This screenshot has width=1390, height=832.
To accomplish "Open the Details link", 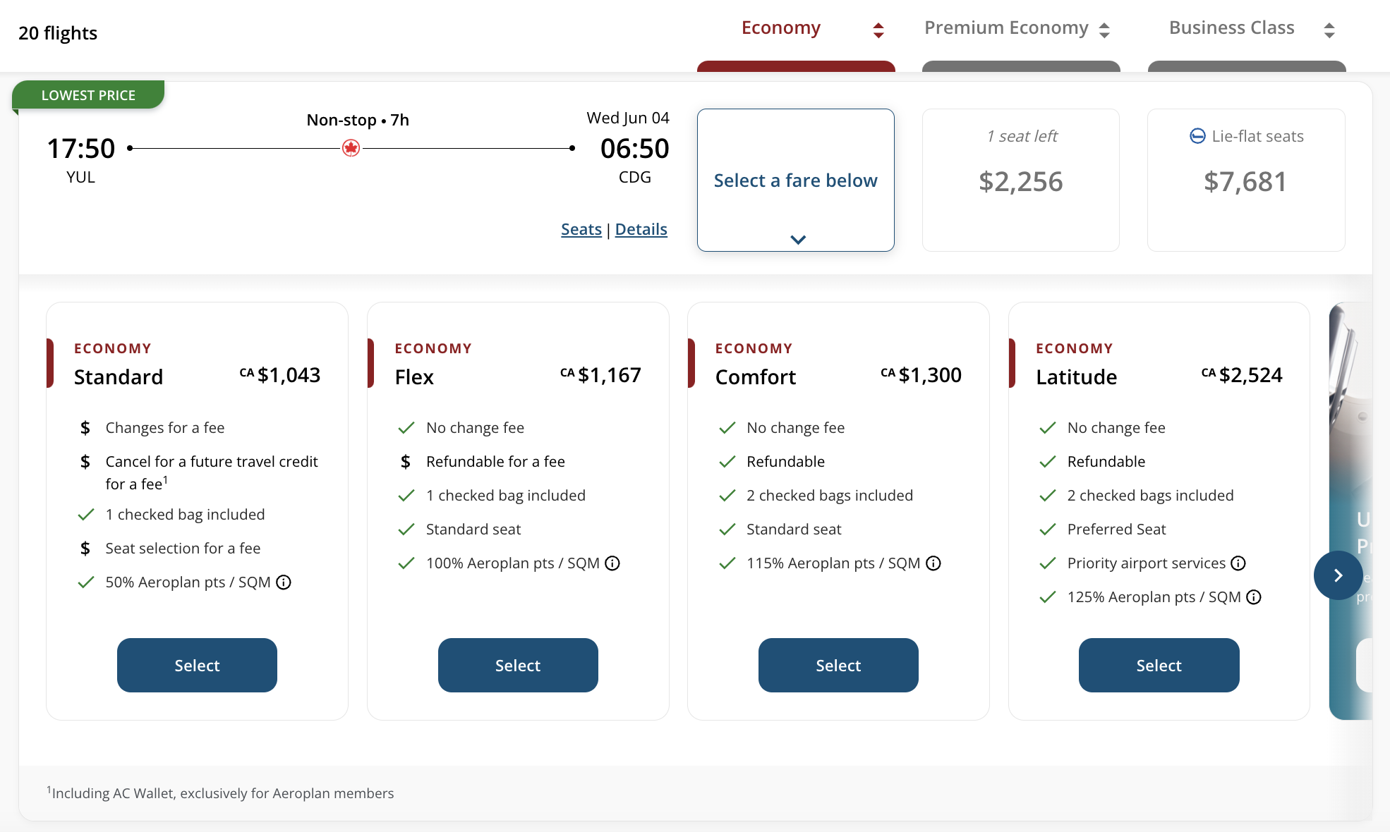I will [641, 229].
